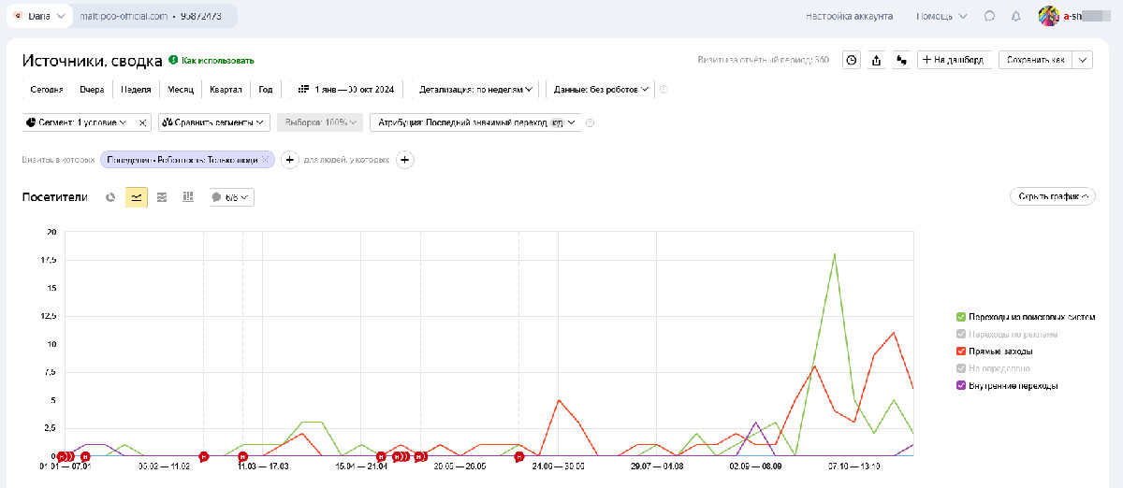Click the export/share report icon
This screenshot has width=1123, height=488.
click(877, 60)
